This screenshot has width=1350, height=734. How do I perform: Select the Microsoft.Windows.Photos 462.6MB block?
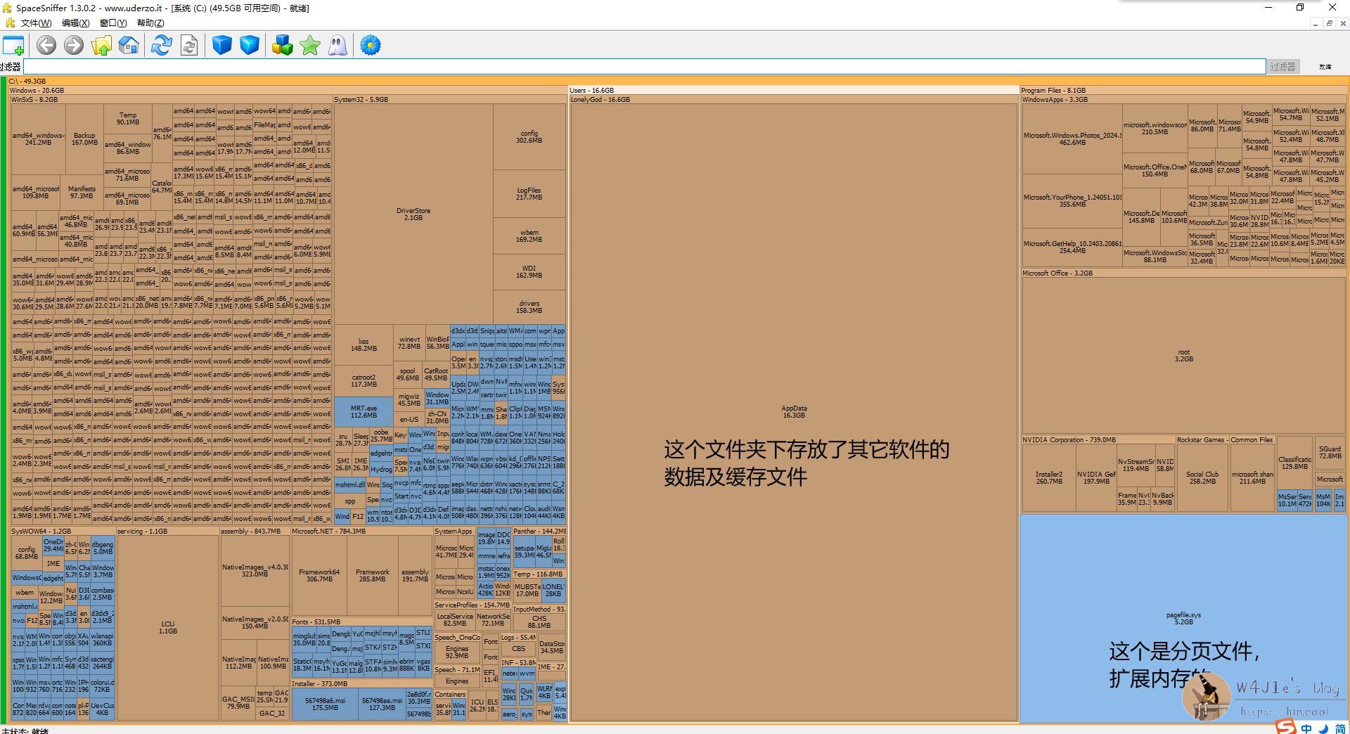(x=1072, y=139)
